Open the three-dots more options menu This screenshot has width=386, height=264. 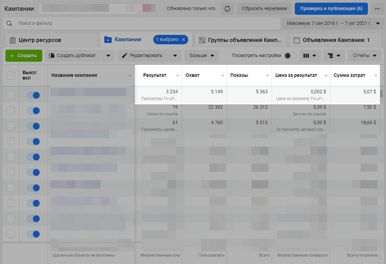pos(377,9)
